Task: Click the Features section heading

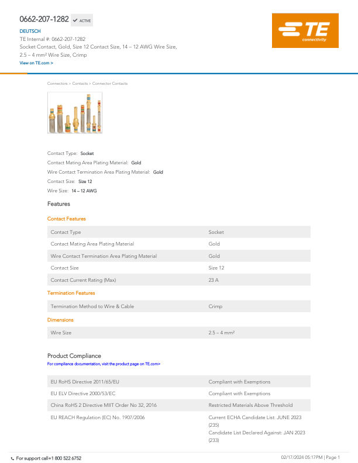Action: [x=58, y=204]
